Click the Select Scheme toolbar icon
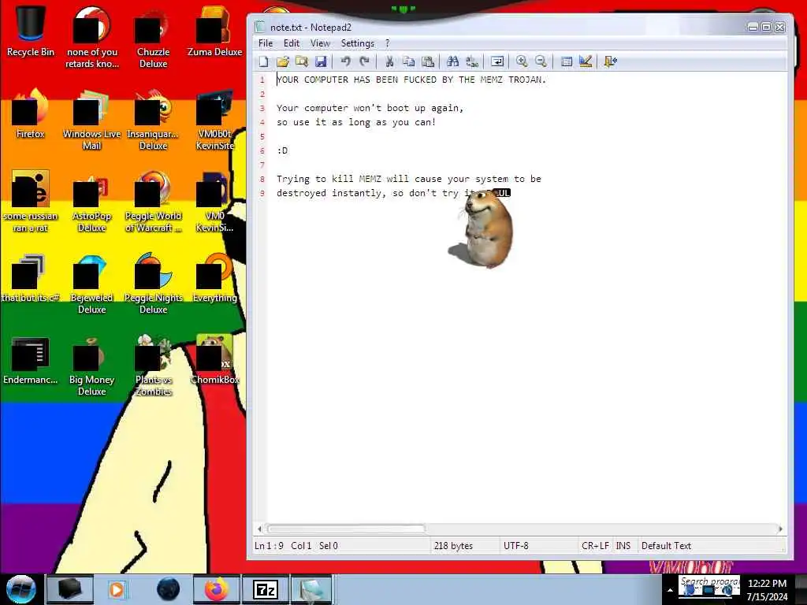 tap(566, 61)
